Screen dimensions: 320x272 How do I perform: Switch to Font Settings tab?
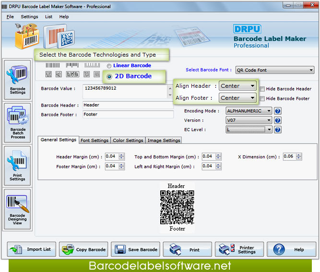95,141
